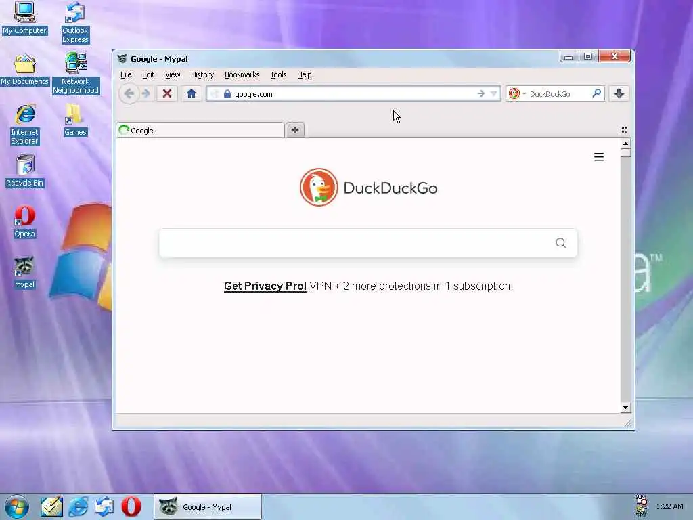
Task: Follow the Get Privacy Pro! link
Action: coord(265,286)
